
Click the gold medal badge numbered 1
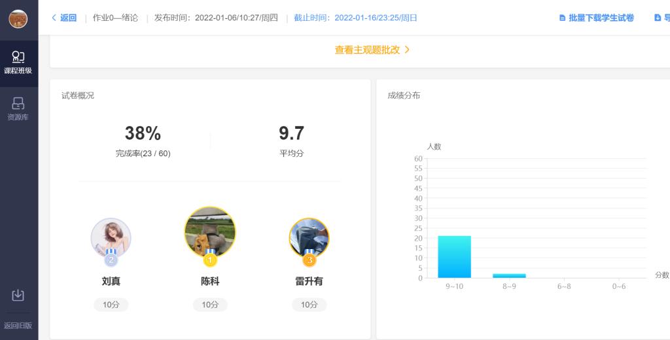[x=210, y=260]
